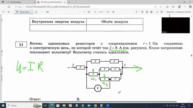The height and width of the screenshot is (108, 193).
Task: Reload the current page
Action: click(9, 7)
